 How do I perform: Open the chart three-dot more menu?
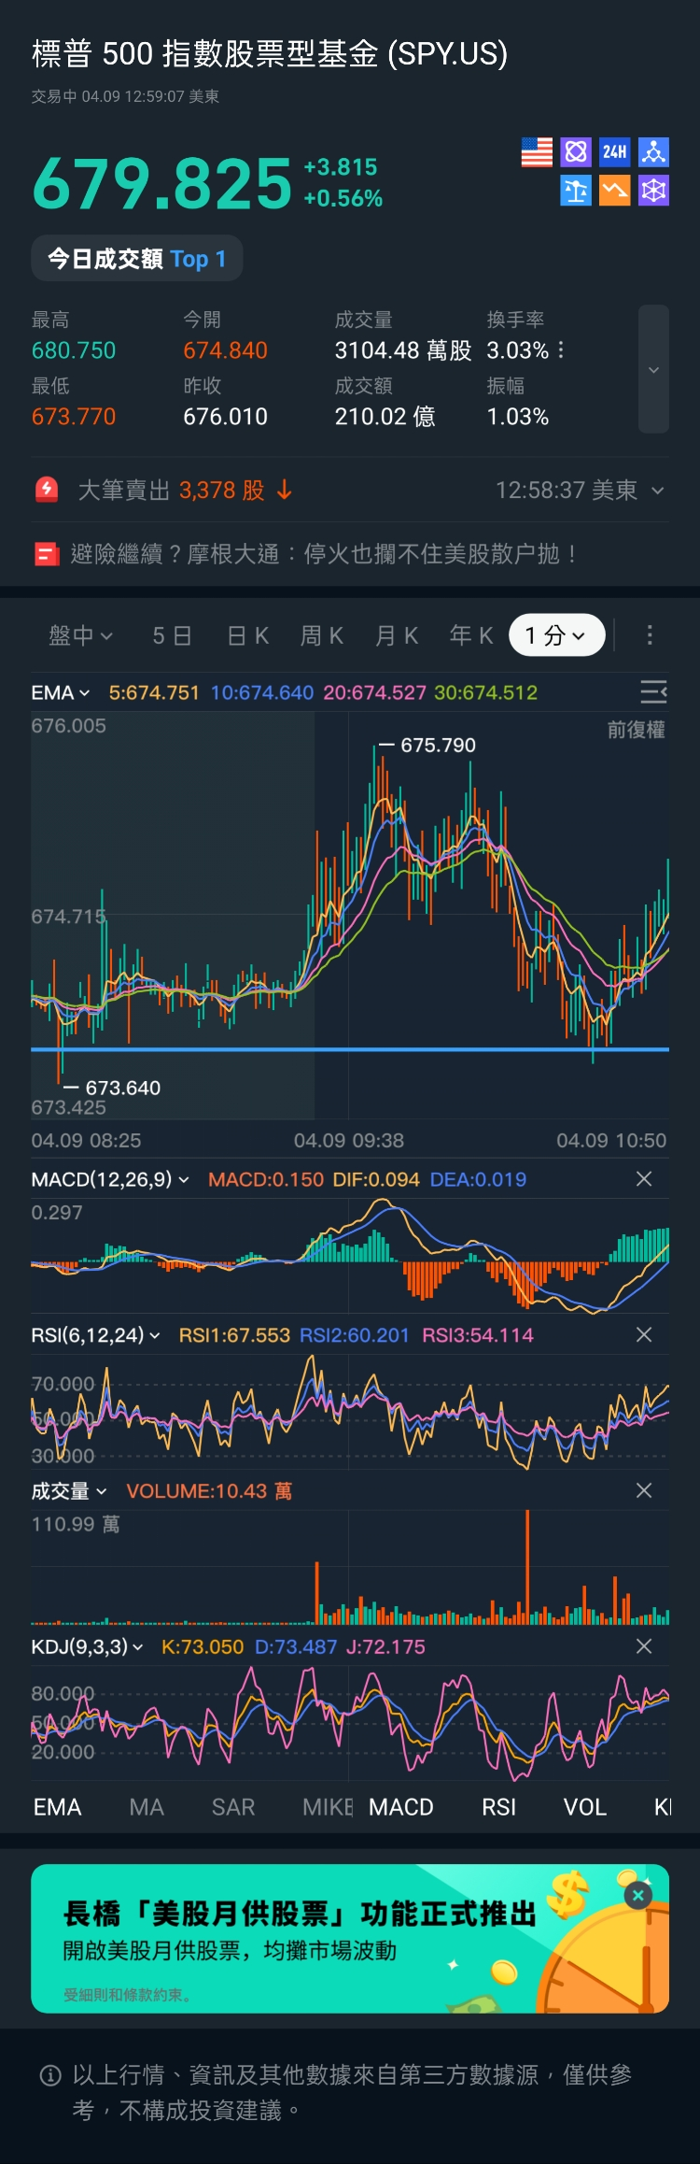click(650, 635)
